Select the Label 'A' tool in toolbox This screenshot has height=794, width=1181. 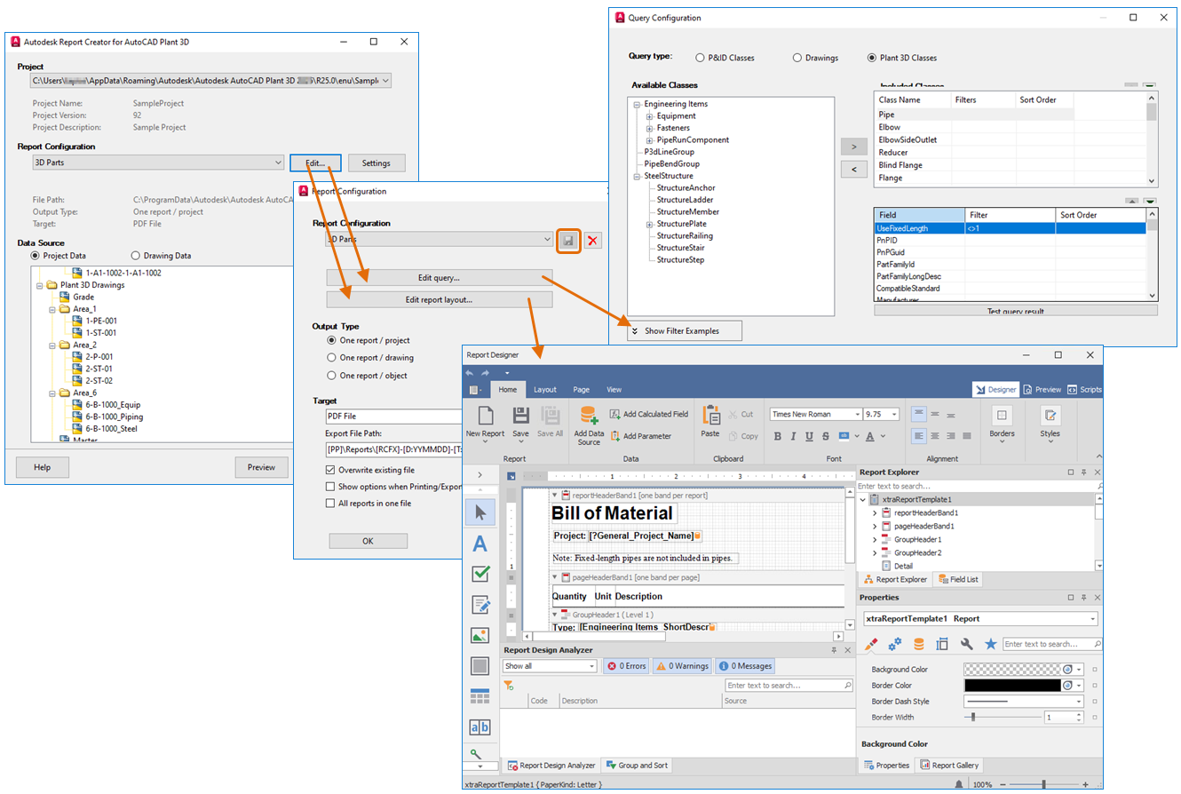(480, 544)
